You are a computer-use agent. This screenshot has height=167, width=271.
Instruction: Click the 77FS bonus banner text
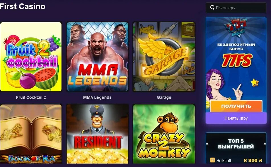[237, 61]
